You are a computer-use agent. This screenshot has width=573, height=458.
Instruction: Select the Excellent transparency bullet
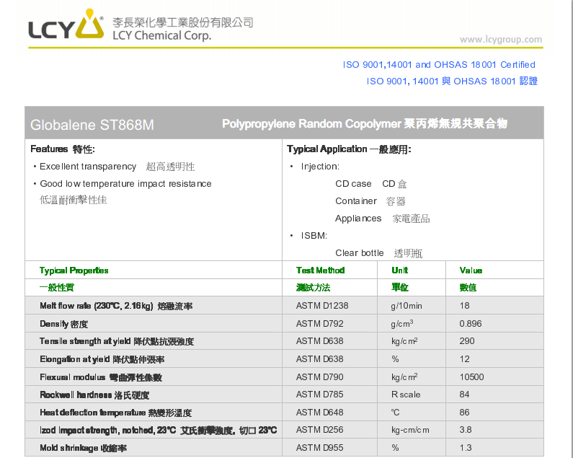coord(114,167)
